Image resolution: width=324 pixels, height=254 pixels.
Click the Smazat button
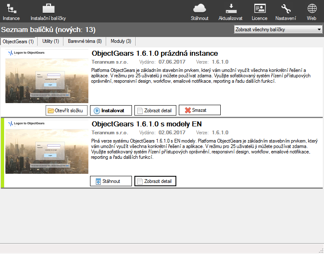click(200, 110)
